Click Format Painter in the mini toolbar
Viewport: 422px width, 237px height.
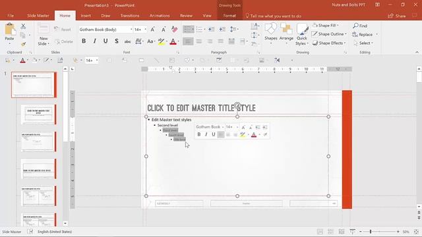(x=265, y=134)
